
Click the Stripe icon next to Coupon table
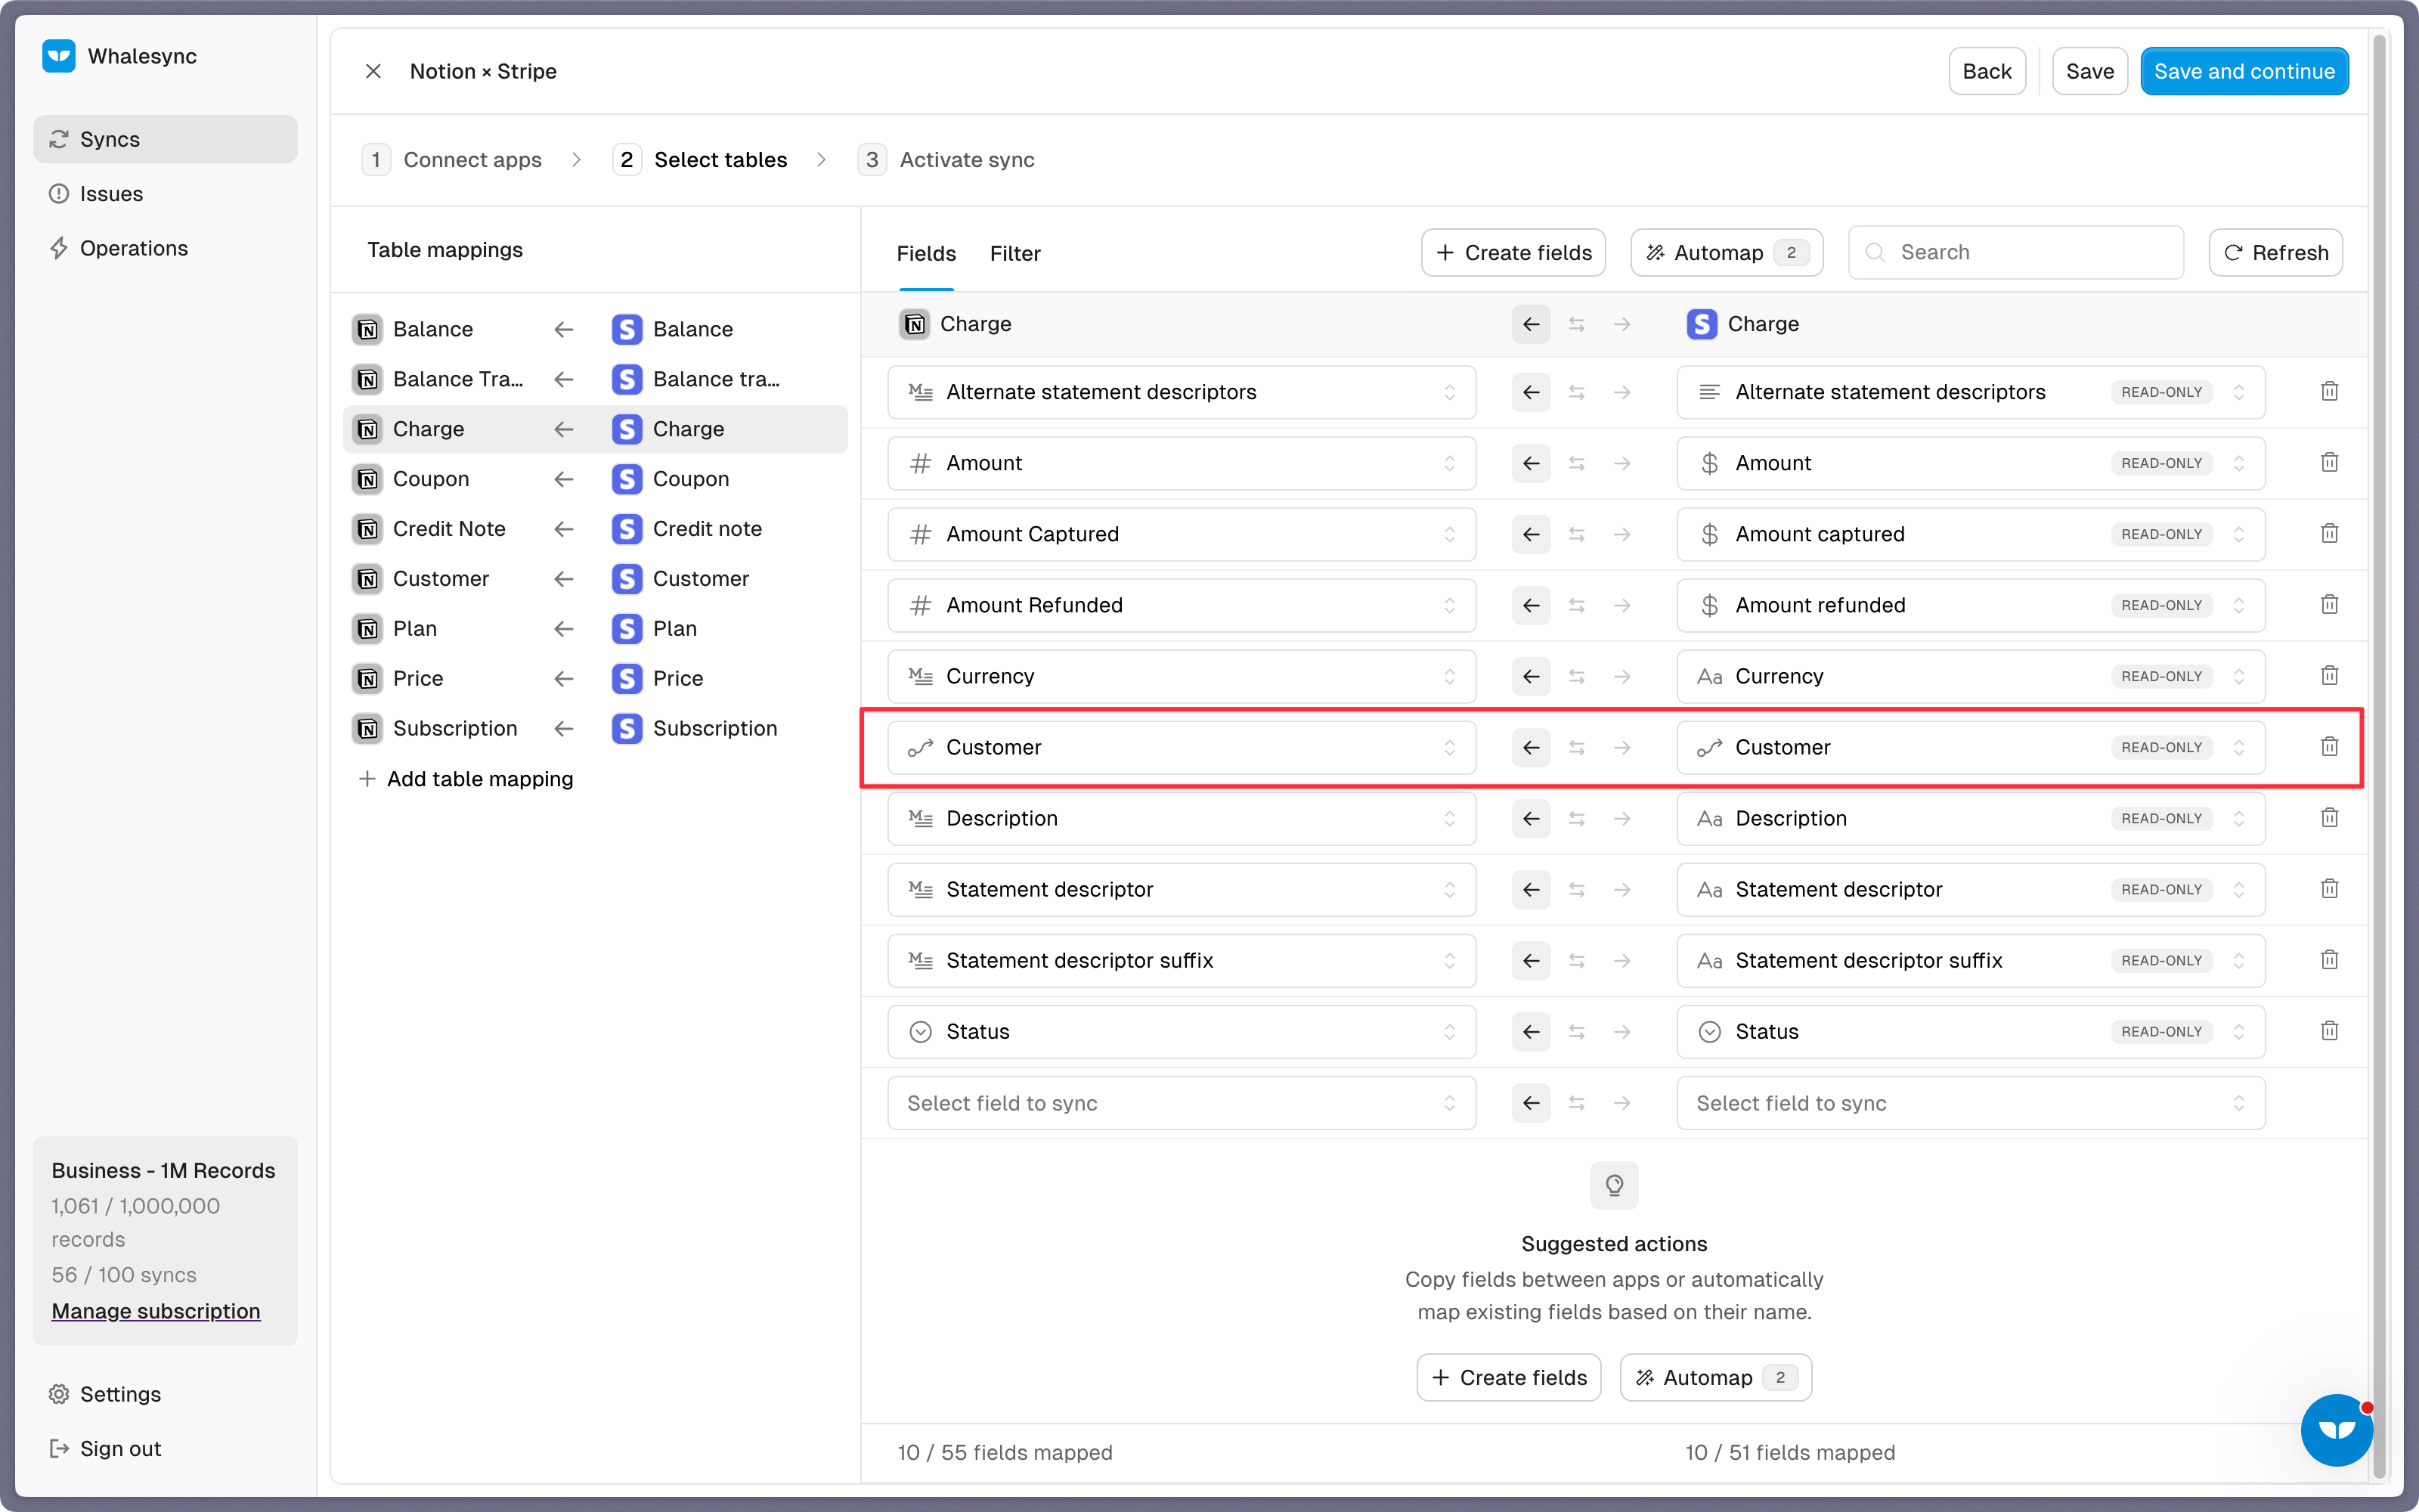[627, 479]
